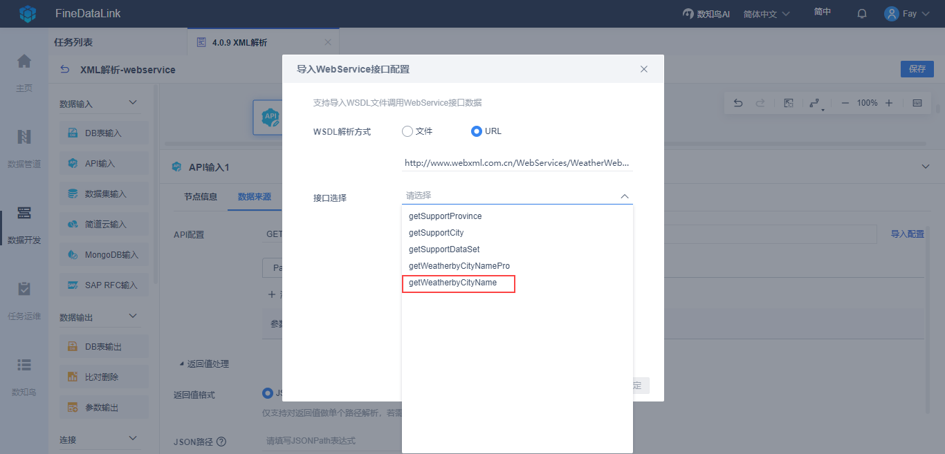Click the zoom in plus icon
The height and width of the screenshot is (454, 945).
[x=889, y=103]
